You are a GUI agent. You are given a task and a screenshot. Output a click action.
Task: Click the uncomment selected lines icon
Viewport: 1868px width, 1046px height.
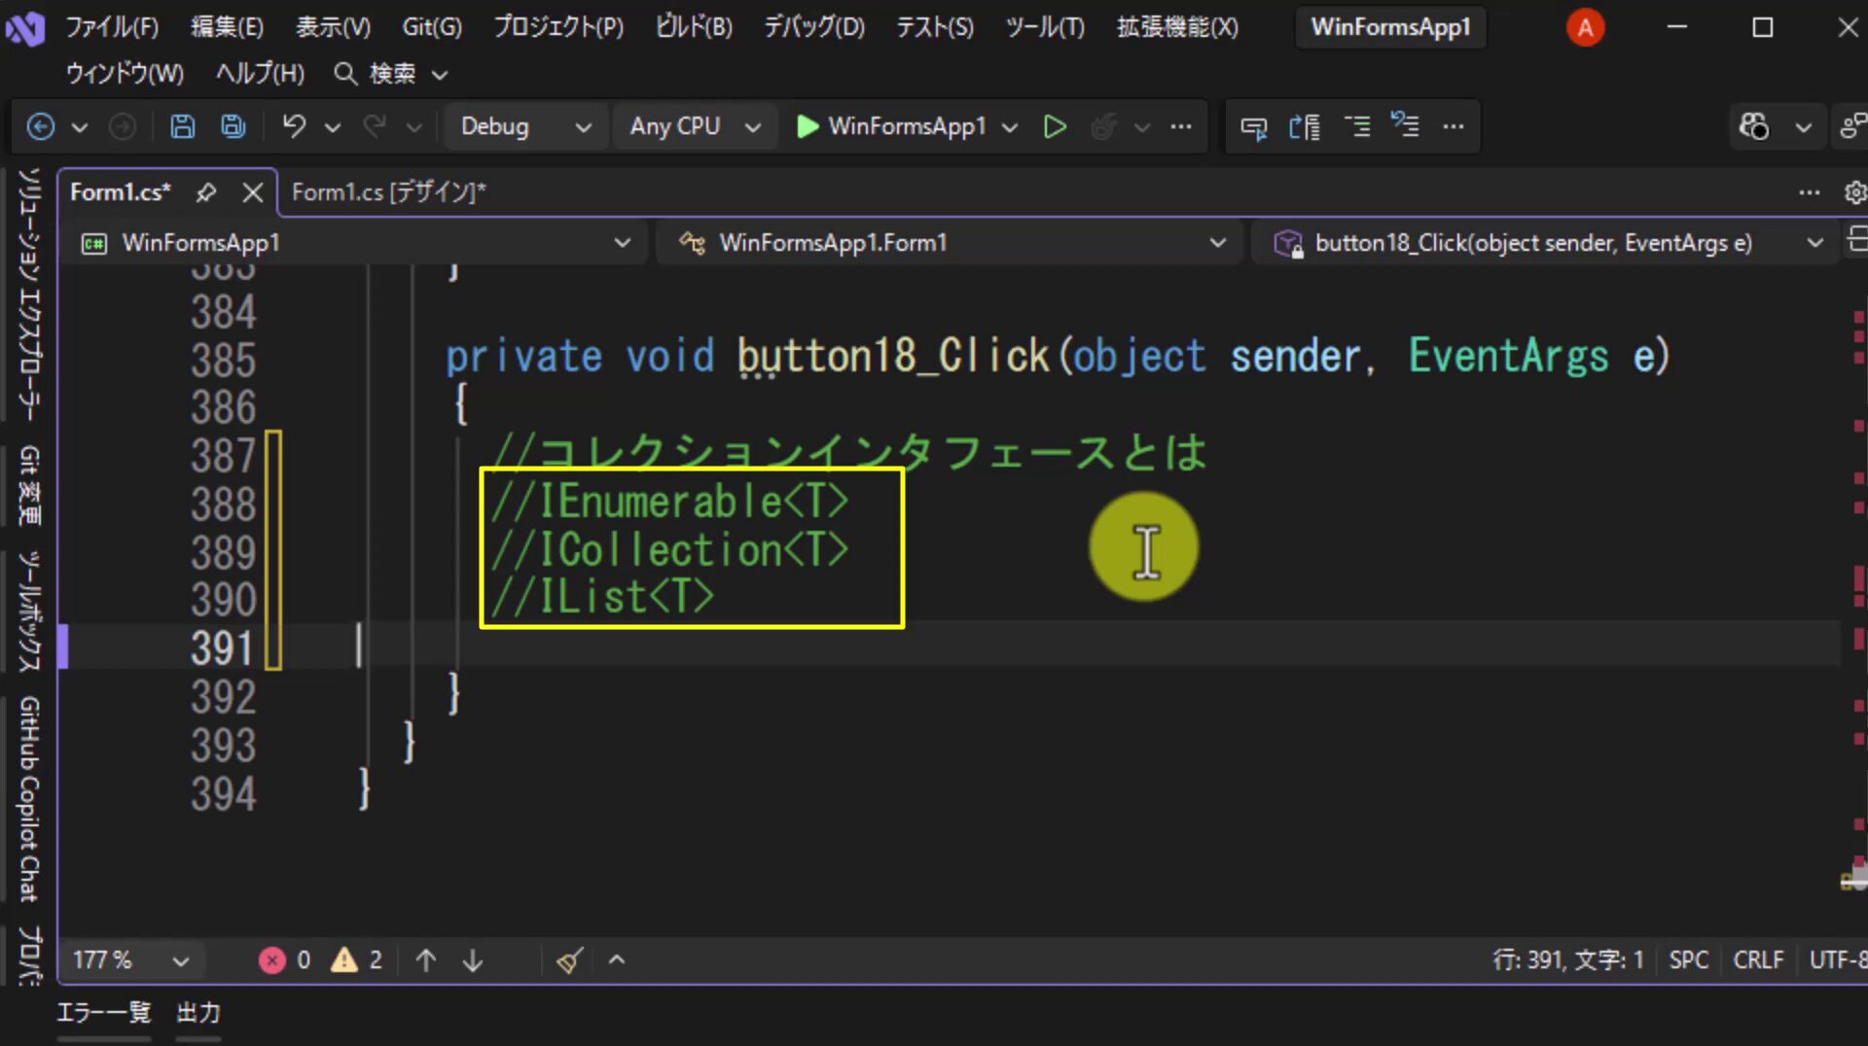coord(1405,124)
